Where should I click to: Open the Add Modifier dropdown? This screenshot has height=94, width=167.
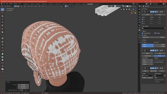pyautogui.click(x=154, y=9)
